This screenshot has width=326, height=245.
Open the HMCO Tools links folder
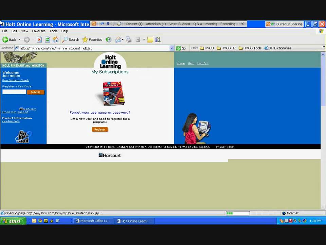pyautogui.click(x=250, y=48)
